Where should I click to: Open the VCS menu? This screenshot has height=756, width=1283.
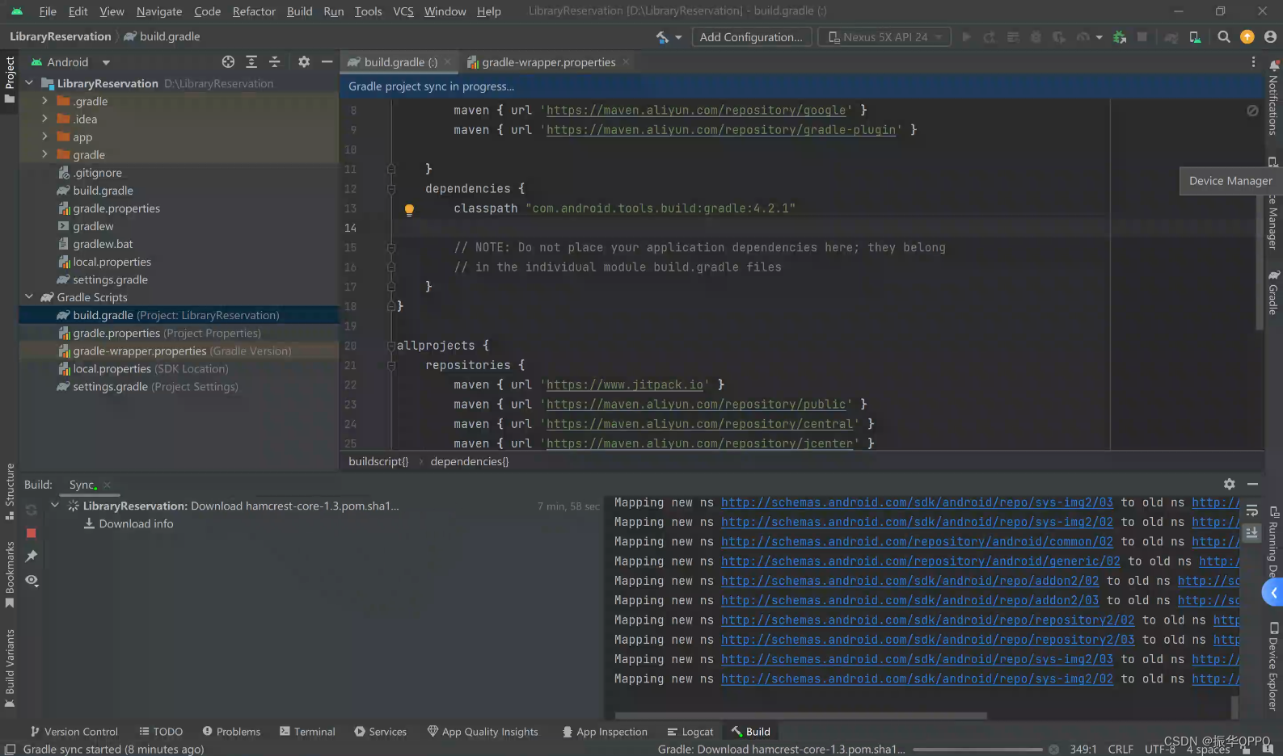(403, 11)
